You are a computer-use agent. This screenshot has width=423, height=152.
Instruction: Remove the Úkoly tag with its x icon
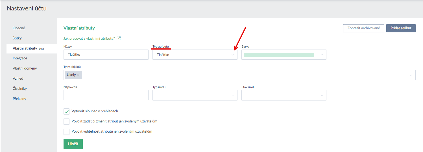click(79, 75)
